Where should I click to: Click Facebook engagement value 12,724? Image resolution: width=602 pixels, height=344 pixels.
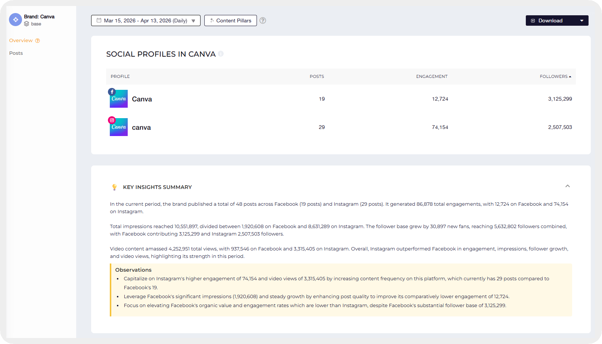(x=440, y=99)
